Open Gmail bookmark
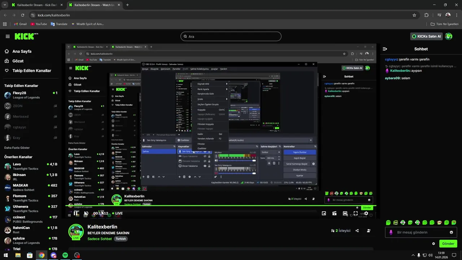This screenshot has width=462, height=260. (20, 24)
